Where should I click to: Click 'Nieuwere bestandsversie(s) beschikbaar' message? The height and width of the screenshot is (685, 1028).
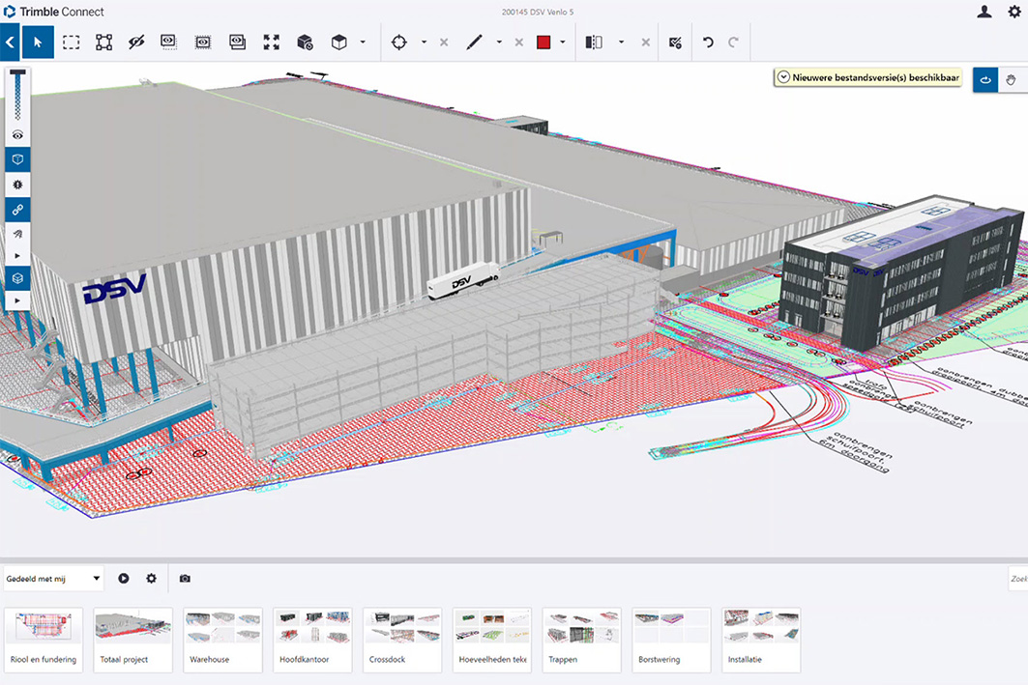tap(875, 77)
